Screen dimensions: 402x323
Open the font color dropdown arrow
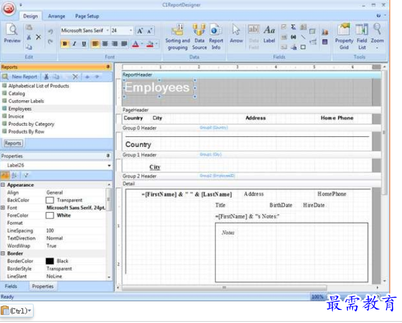pyautogui.click(x=142, y=44)
